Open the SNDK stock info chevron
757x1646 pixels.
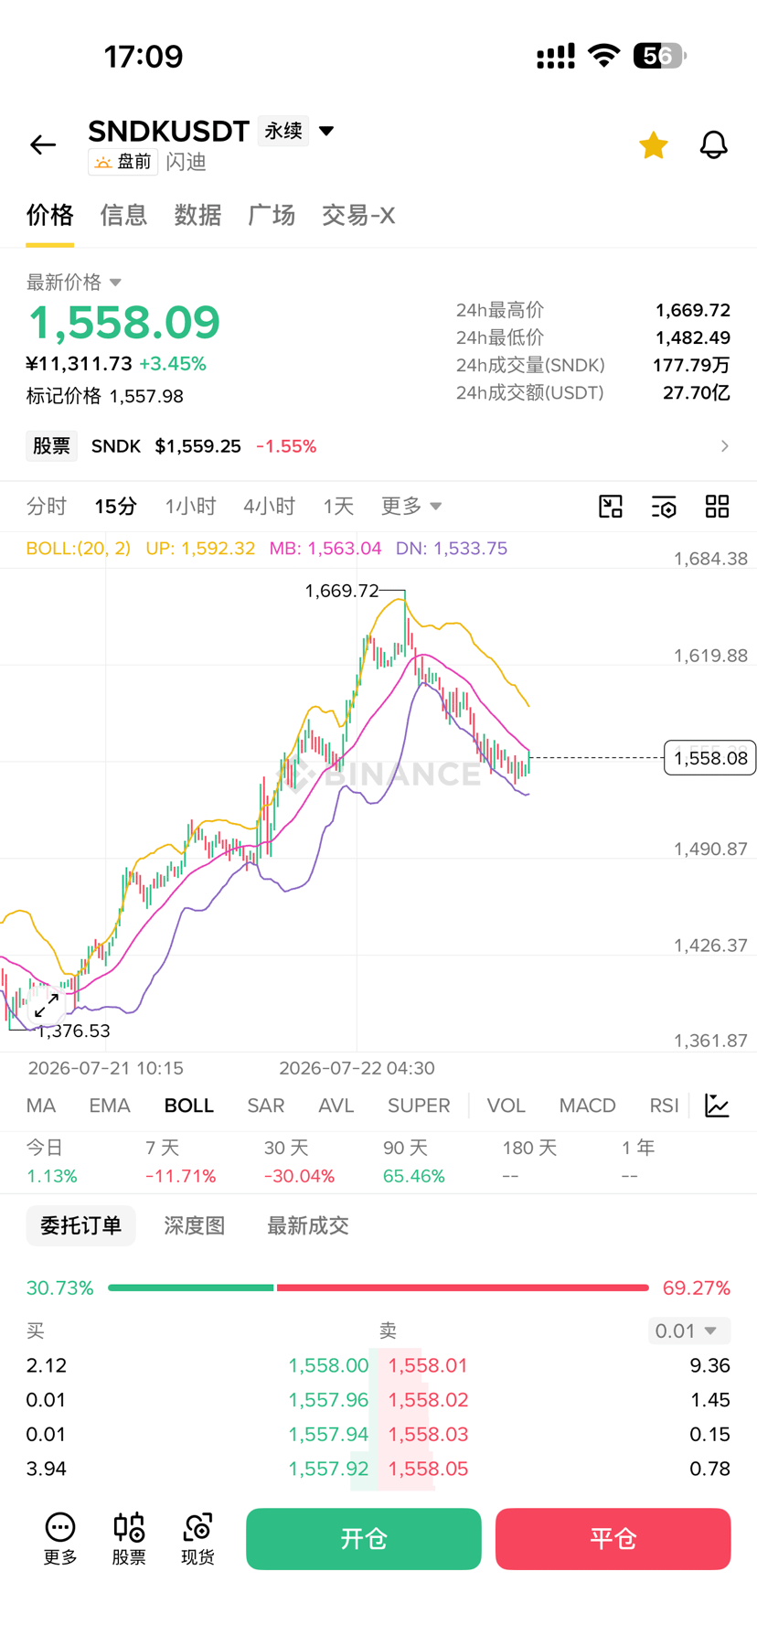724,446
